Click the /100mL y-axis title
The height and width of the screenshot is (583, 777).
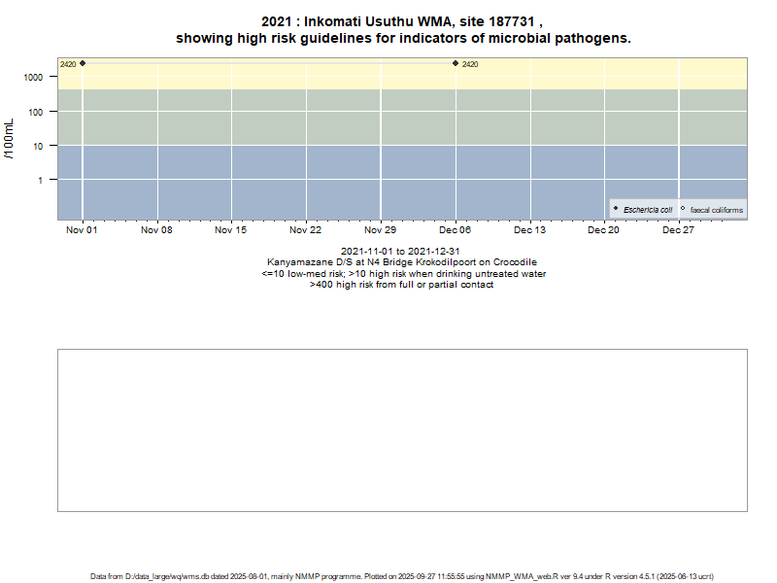(9, 139)
